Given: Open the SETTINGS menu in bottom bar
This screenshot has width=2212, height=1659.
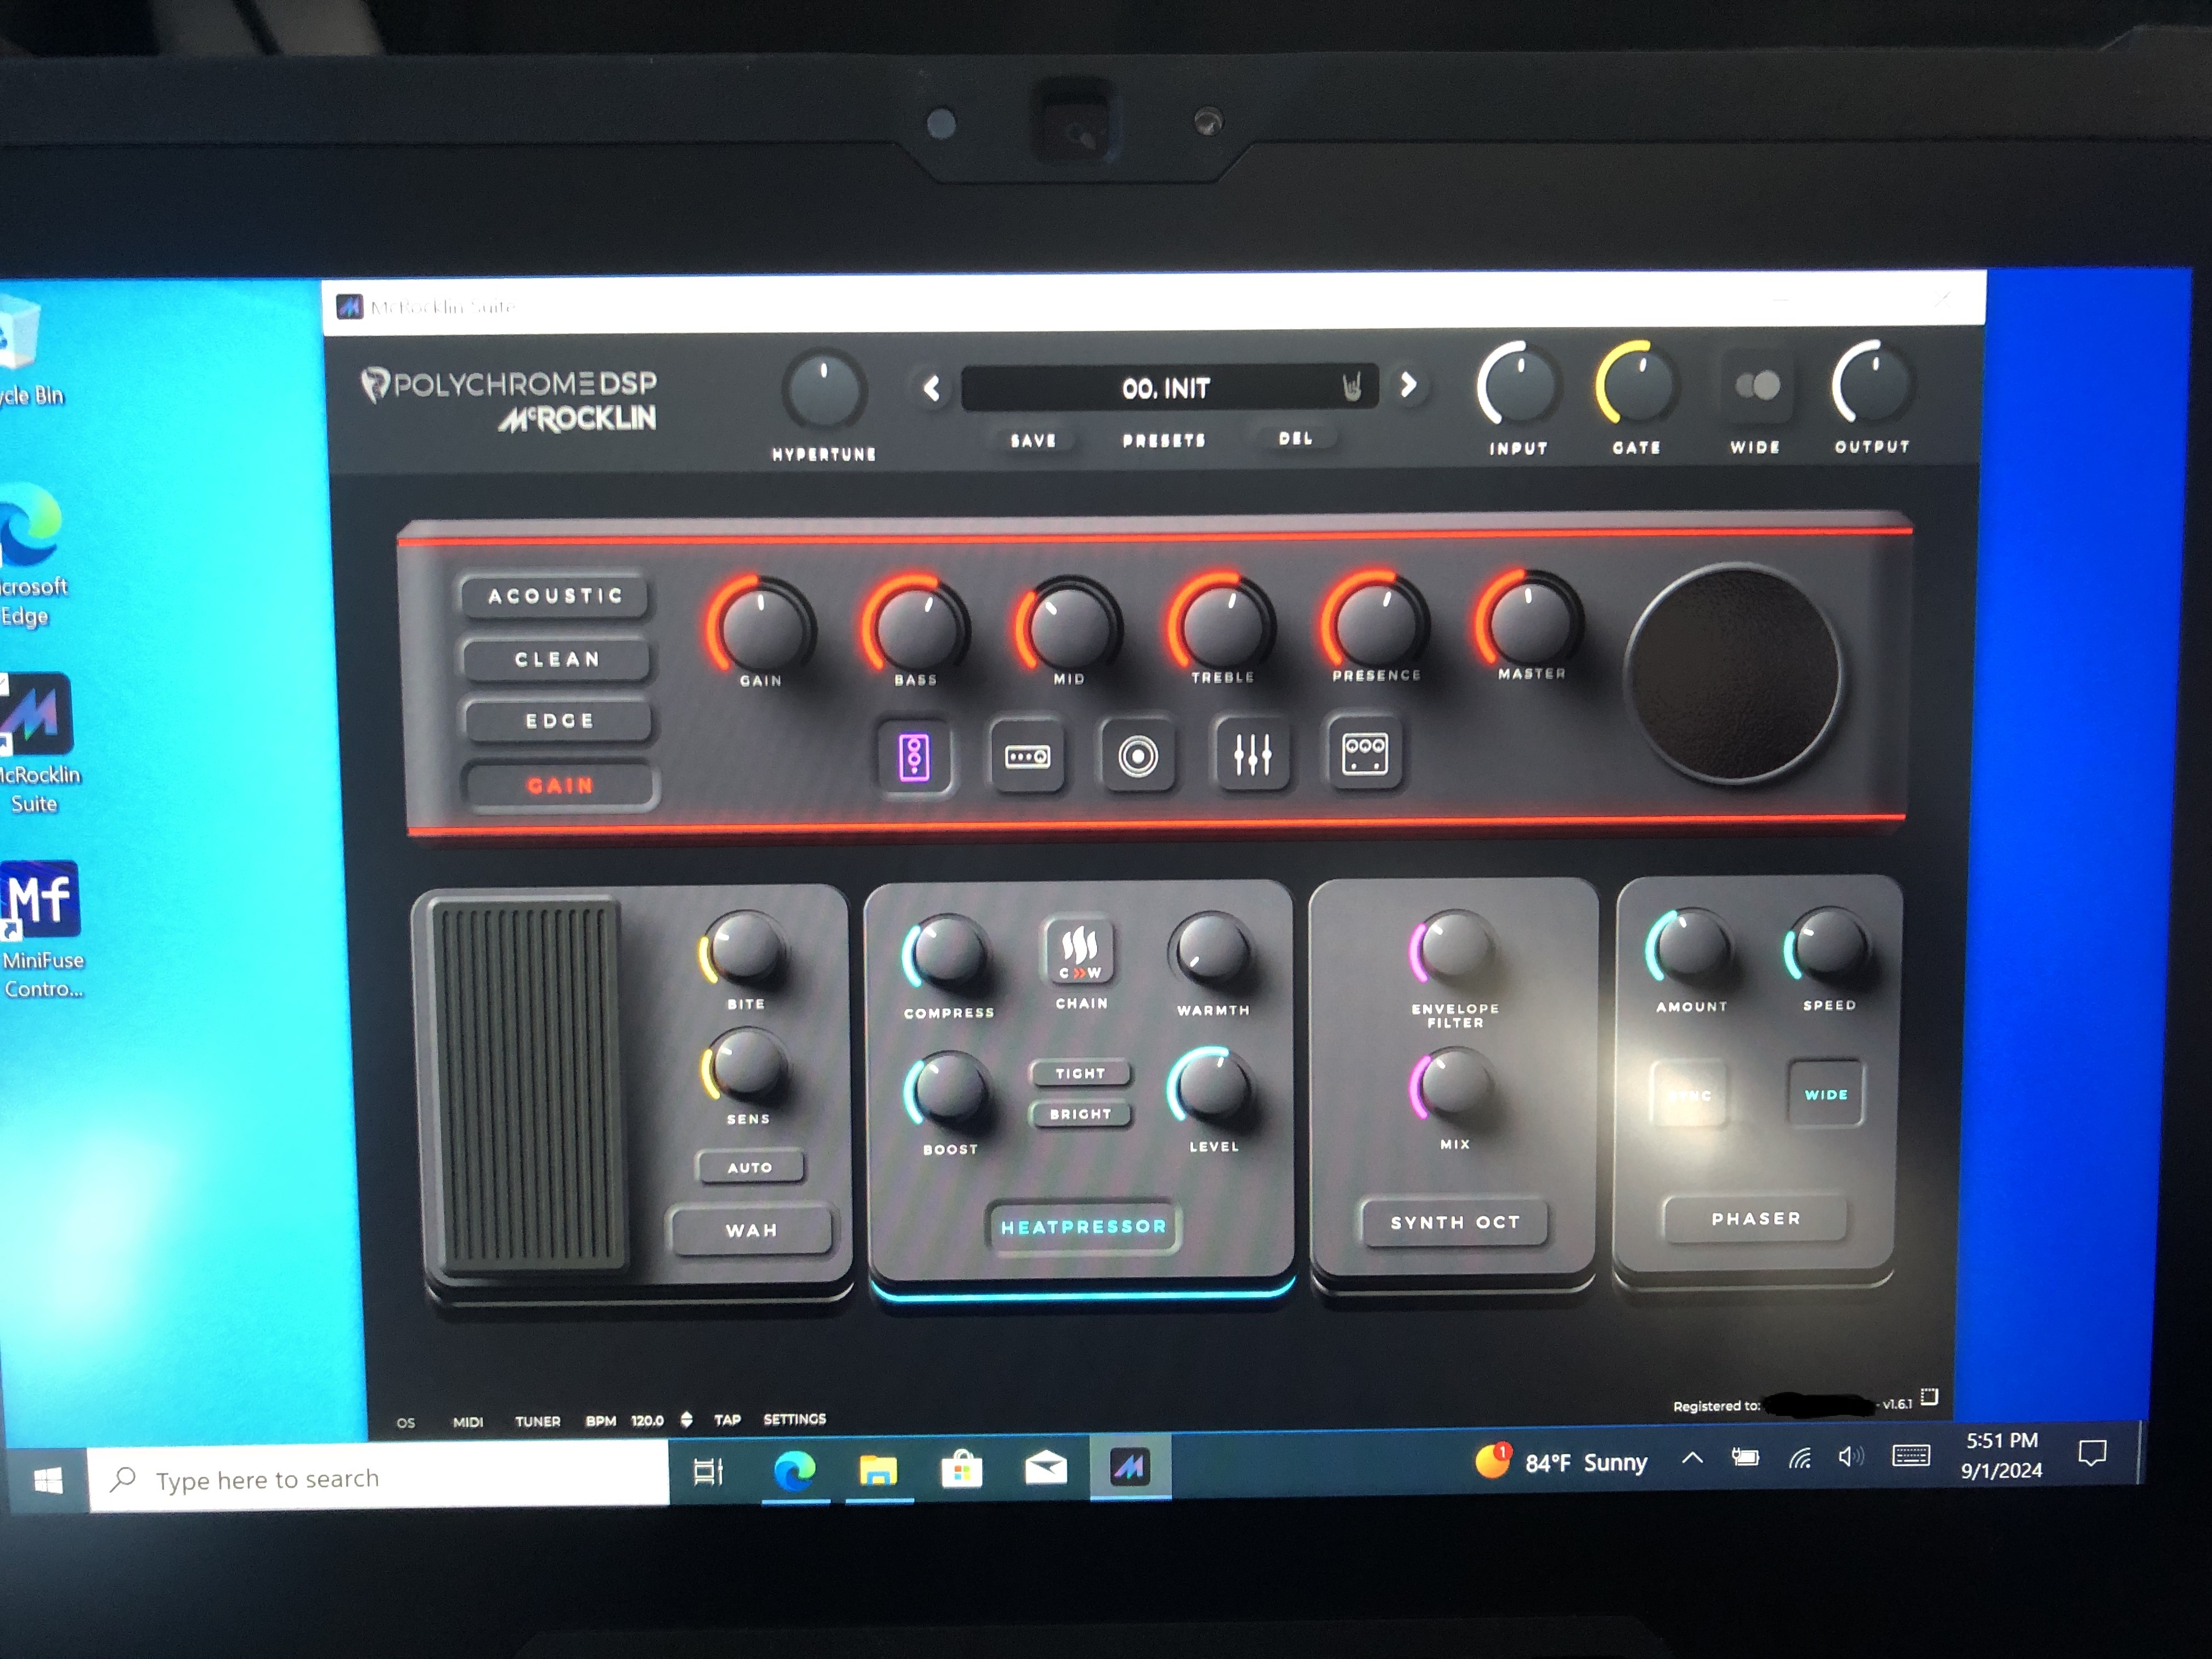Looking at the screenshot, I should (x=794, y=1419).
